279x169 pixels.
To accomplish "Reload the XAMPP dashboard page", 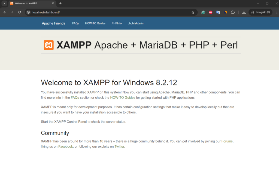I will 20,12.
